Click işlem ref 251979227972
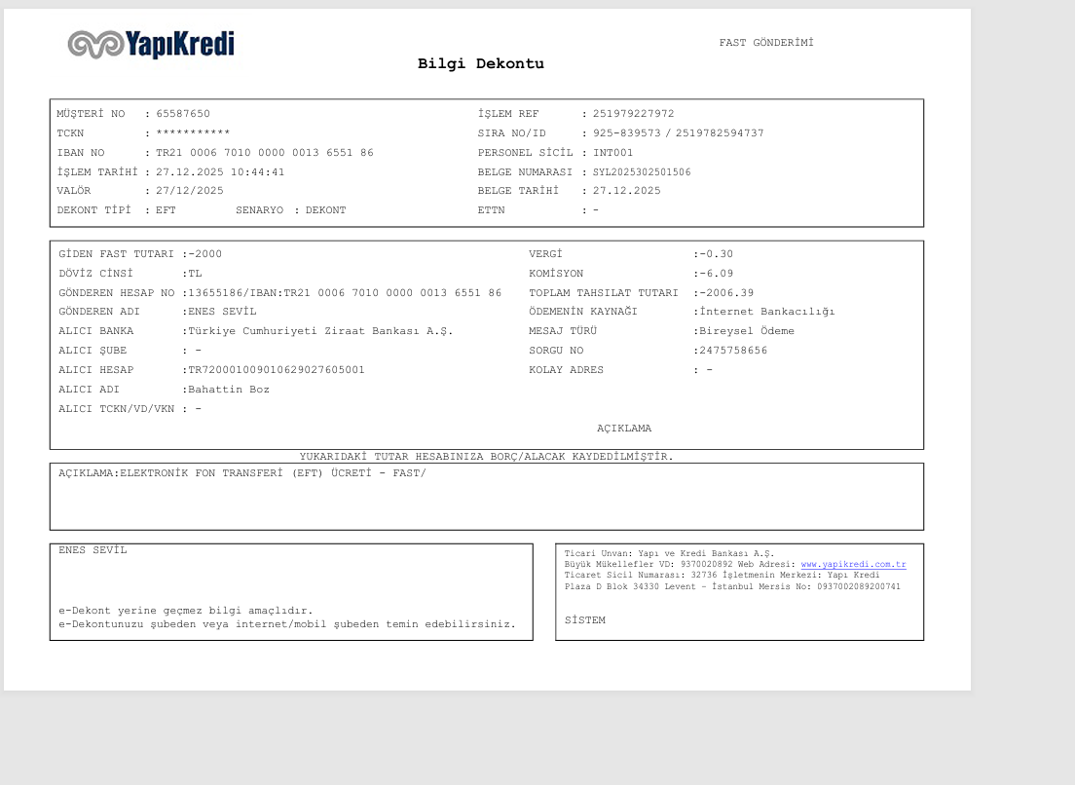Screen dimensions: 1075x785 tap(634, 114)
